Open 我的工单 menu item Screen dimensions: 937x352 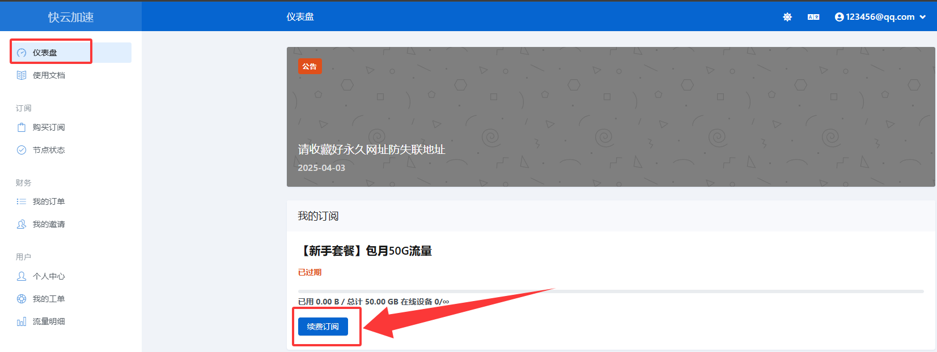pyautogui.click(x=71, y=299)
